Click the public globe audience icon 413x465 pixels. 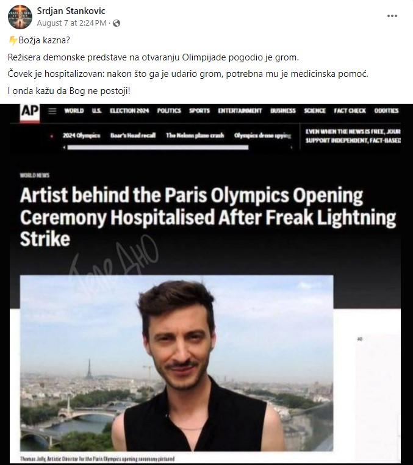(117, 23)
